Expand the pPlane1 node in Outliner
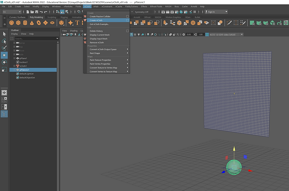289x191 pixels. pyautogui.click(x=14, y=58)
